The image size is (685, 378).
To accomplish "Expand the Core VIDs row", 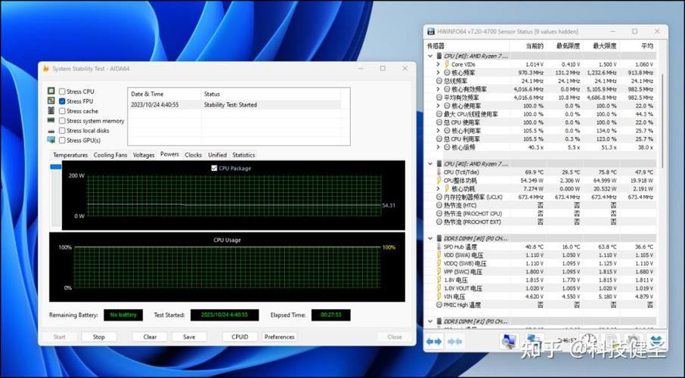I will tap(439, 64).
